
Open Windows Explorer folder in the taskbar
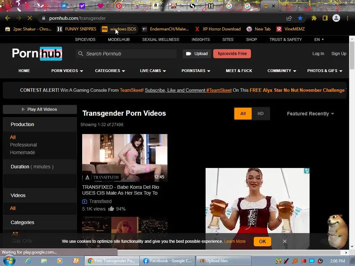pos(44,261)
